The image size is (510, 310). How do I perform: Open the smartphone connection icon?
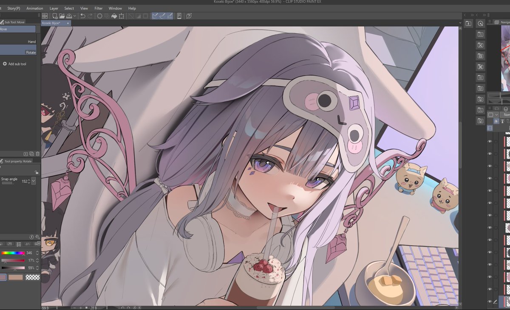(179, 16)
